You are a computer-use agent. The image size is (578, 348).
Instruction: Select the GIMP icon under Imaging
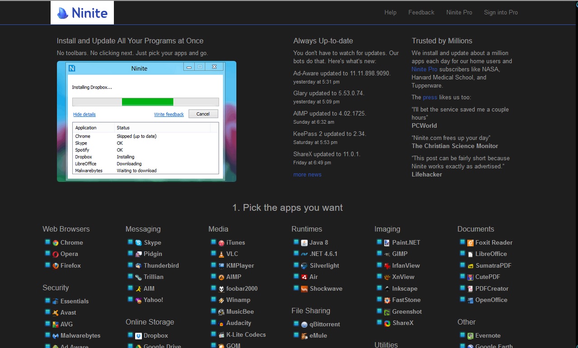coord(387,254)
